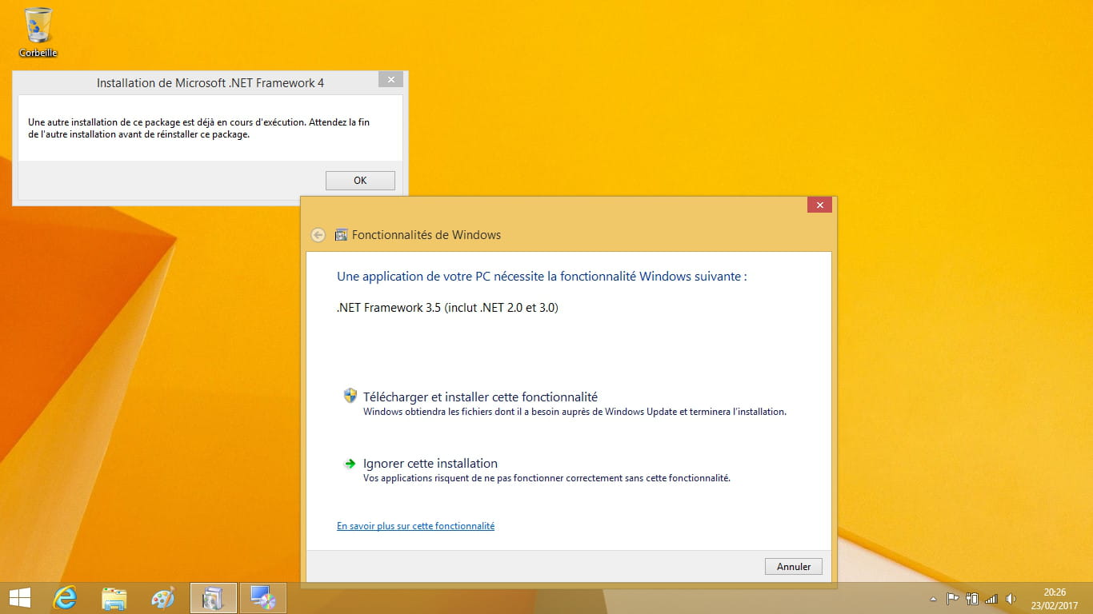Close the .NET Framework 4 installation dialog
The width and height of the screenshot is (1093, 614).
390,79
